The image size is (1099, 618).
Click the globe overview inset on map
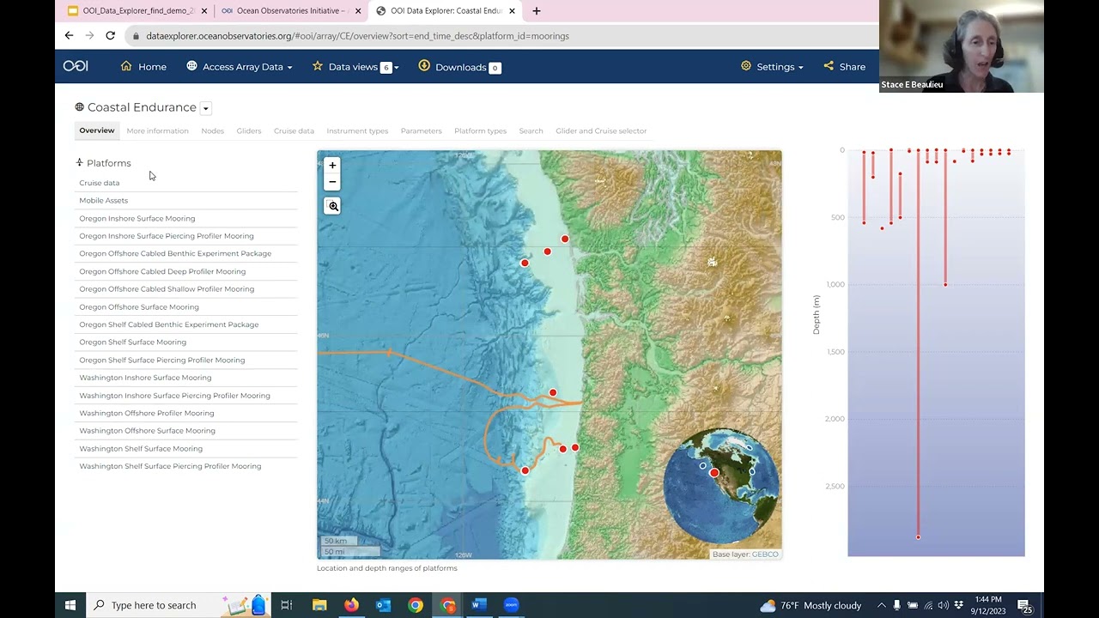tap(720, 485)
